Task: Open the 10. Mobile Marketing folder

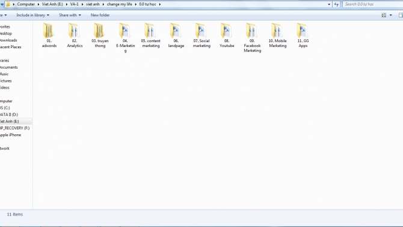Action: (x=277, y=35)
